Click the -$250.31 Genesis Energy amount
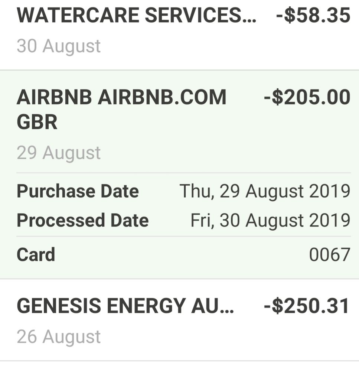This screenshot has width=359, height=371. (307, 306)
